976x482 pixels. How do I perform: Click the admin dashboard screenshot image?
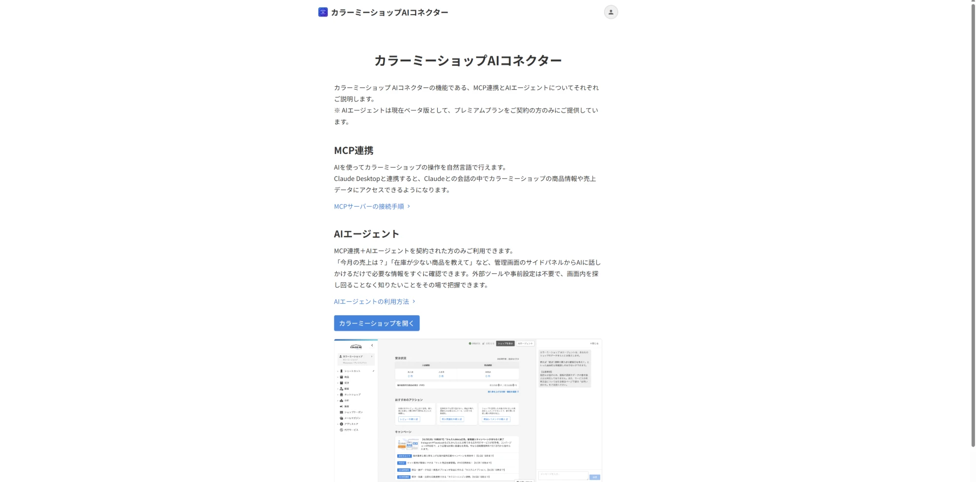pyautogui.click(x=468, y=410)
